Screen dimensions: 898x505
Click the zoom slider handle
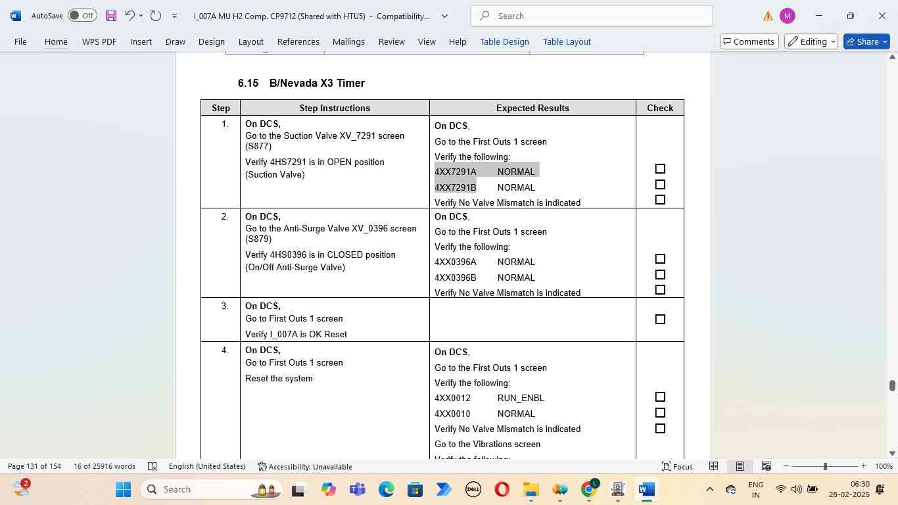tap(825, 466)
